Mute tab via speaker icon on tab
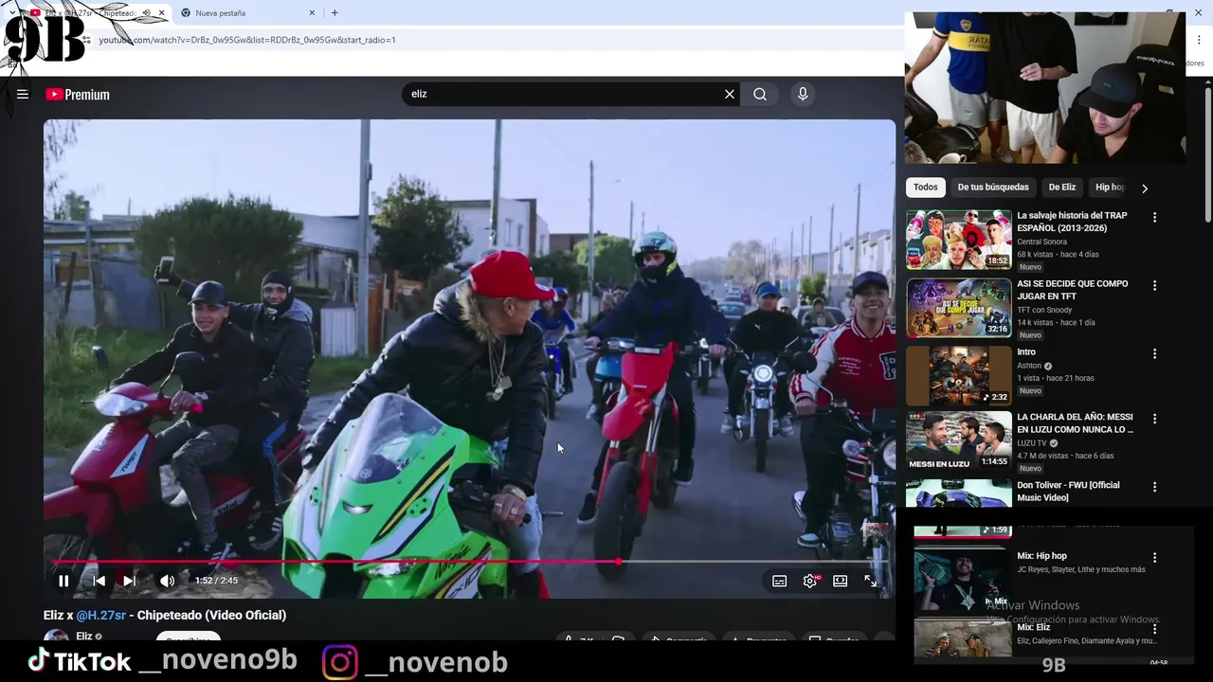This screenshot has width=1213, height=682. [x=146, y=13]
